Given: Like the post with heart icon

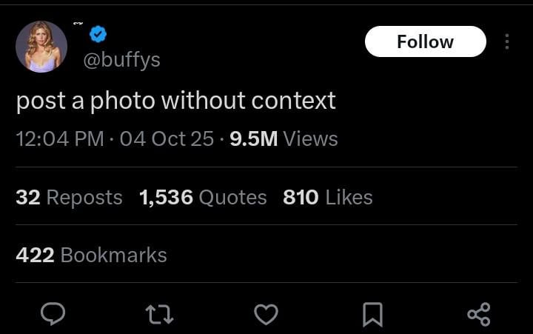Looking at the screenshot, I should point(266,315).
